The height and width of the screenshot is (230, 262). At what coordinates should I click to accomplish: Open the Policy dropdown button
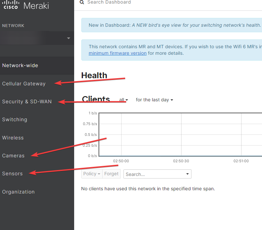point(92,174)
